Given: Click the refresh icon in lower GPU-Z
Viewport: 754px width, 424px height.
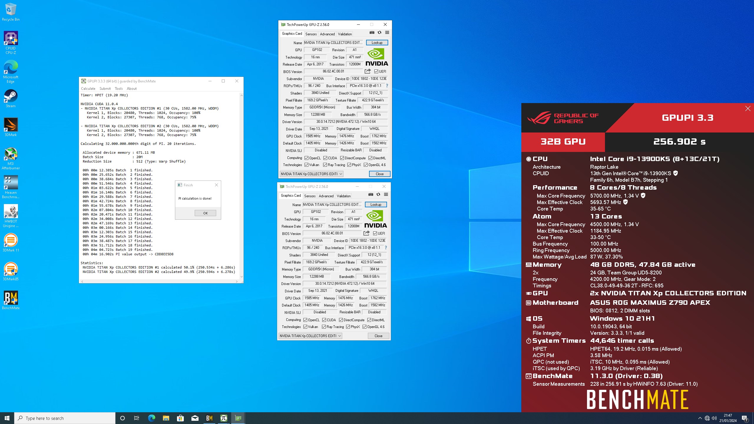Looking at the screenshot, I should pos(378,195).
